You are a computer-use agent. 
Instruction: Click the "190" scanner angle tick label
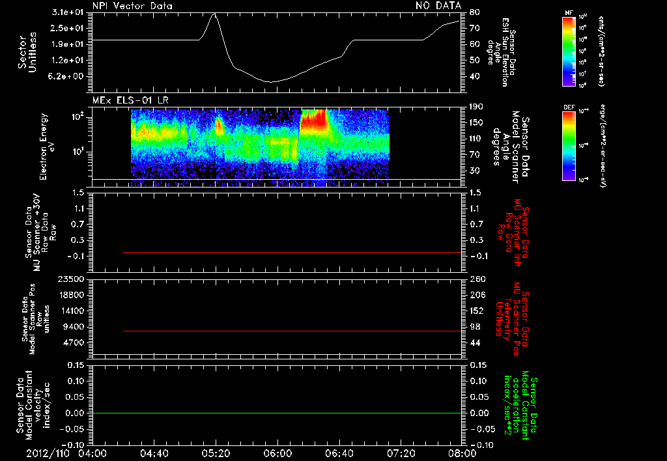(x=477, y=107)
